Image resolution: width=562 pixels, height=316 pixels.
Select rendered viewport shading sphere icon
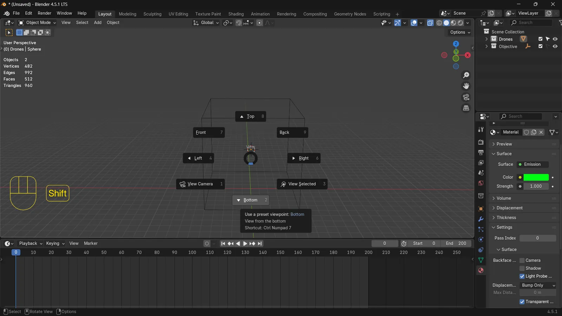tap(460, 23)
